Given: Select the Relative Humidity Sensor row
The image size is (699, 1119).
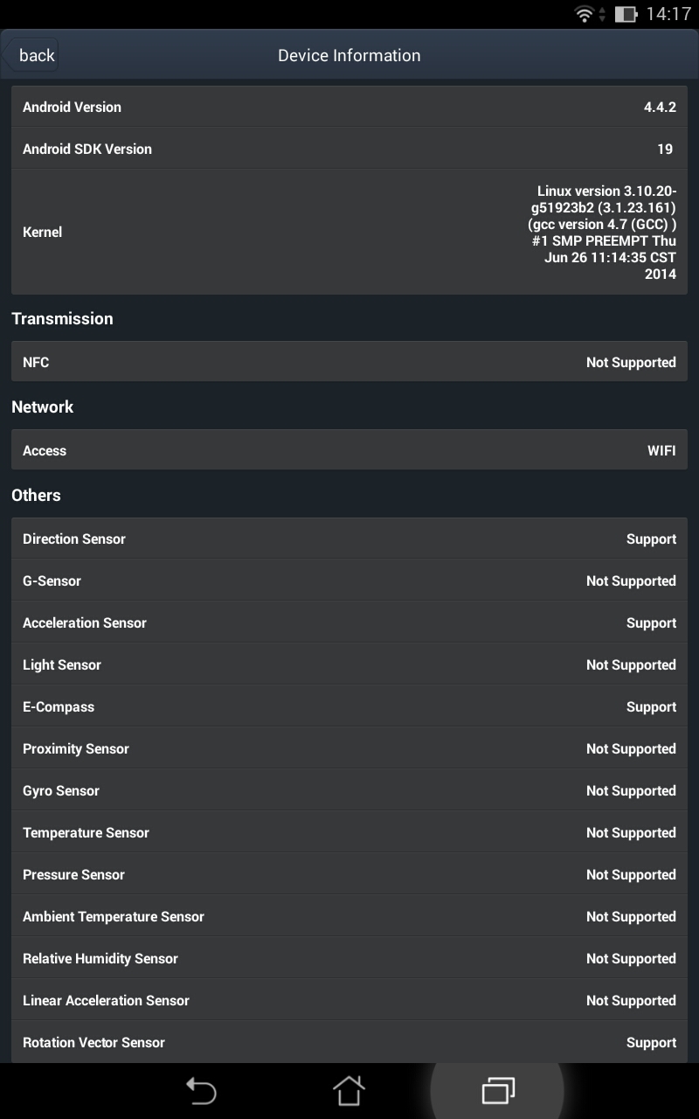Looking at the screenshot, I should [349, 958].
